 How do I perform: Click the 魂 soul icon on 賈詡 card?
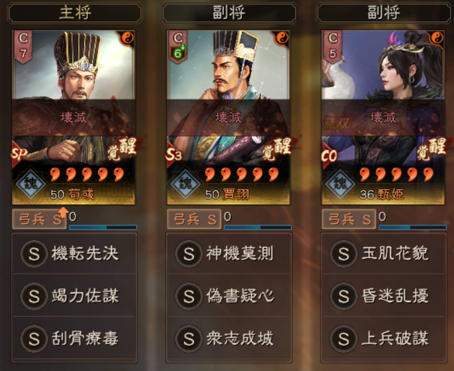(185, 183)
